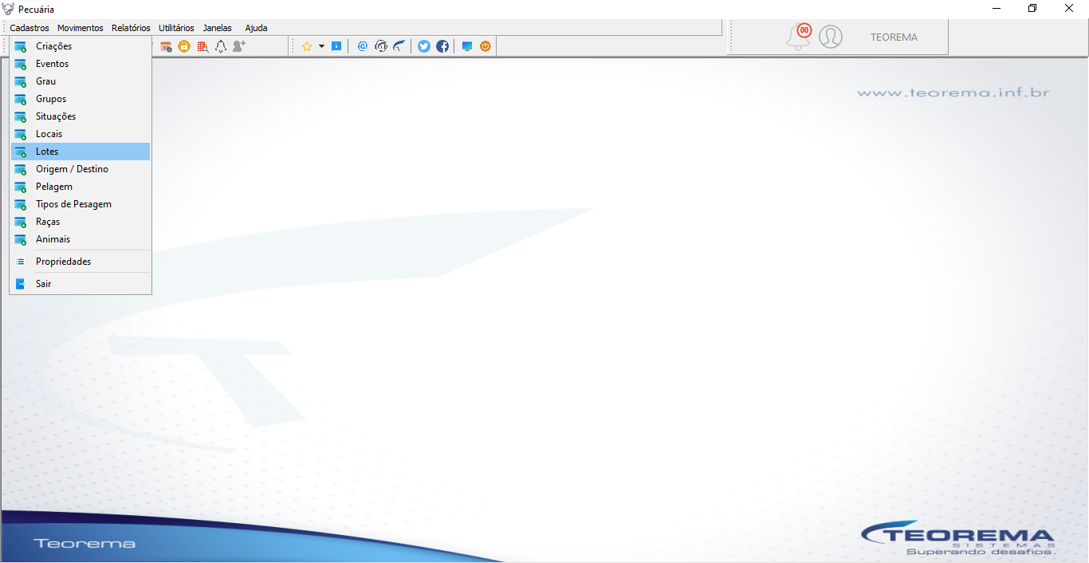Click the orange padlock toolbar icon
This screenshot has width=1089, height=563.
[184, 46]
